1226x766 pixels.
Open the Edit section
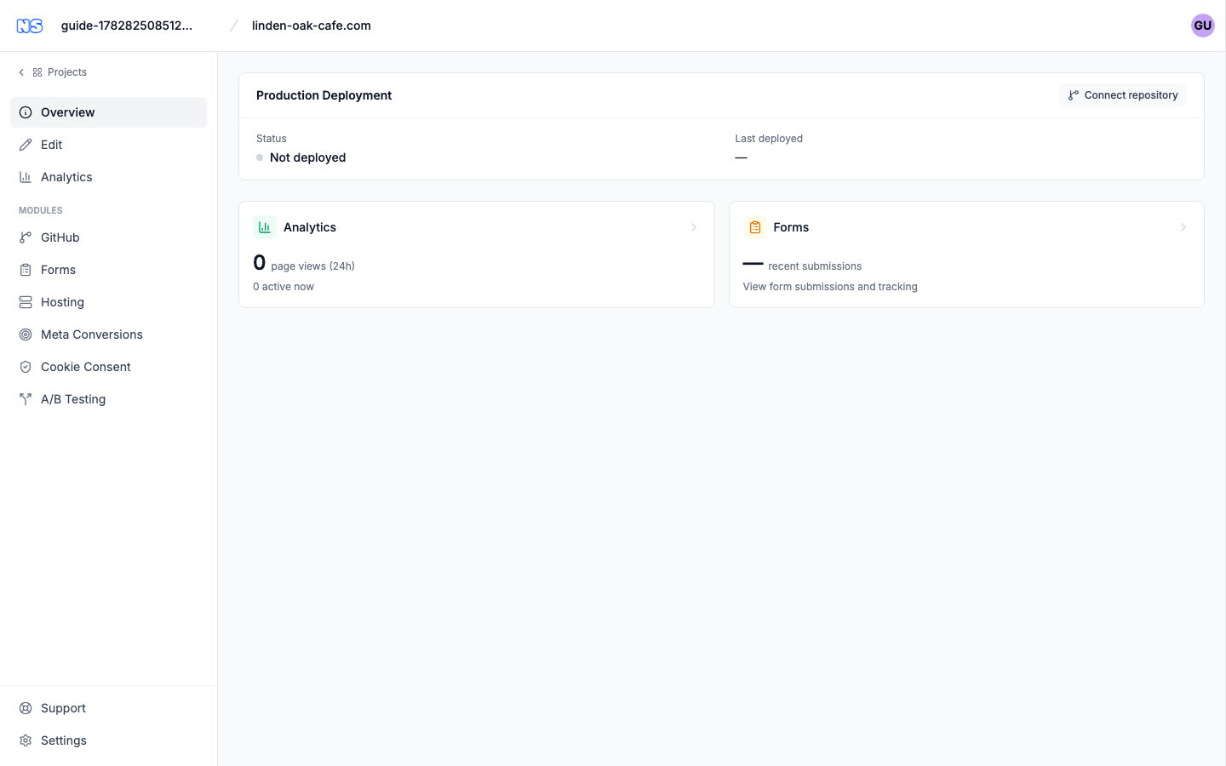point(108,145)
